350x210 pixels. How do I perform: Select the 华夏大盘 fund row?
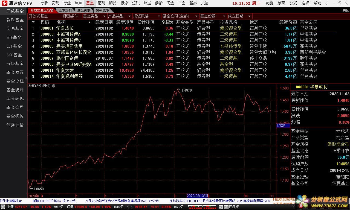click(182, 70)
